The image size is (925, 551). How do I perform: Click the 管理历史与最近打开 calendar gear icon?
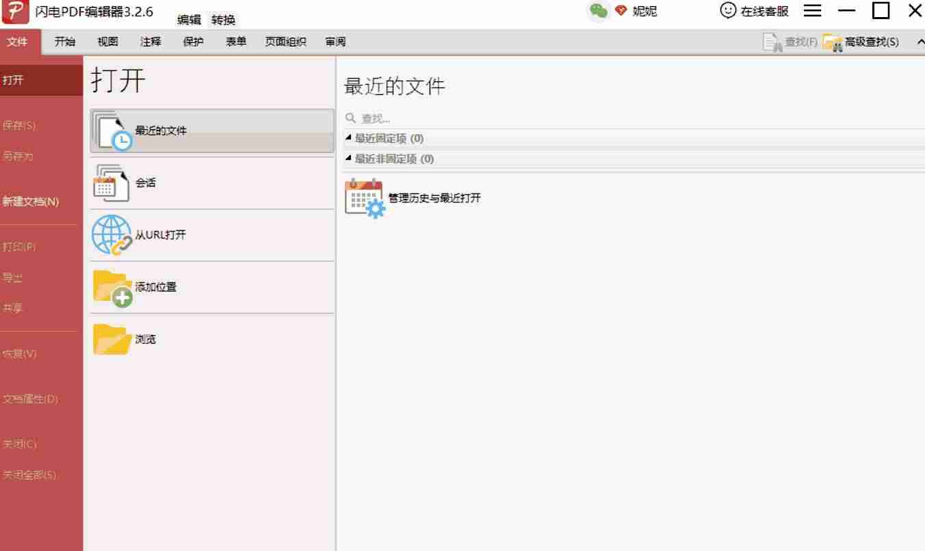365,198
